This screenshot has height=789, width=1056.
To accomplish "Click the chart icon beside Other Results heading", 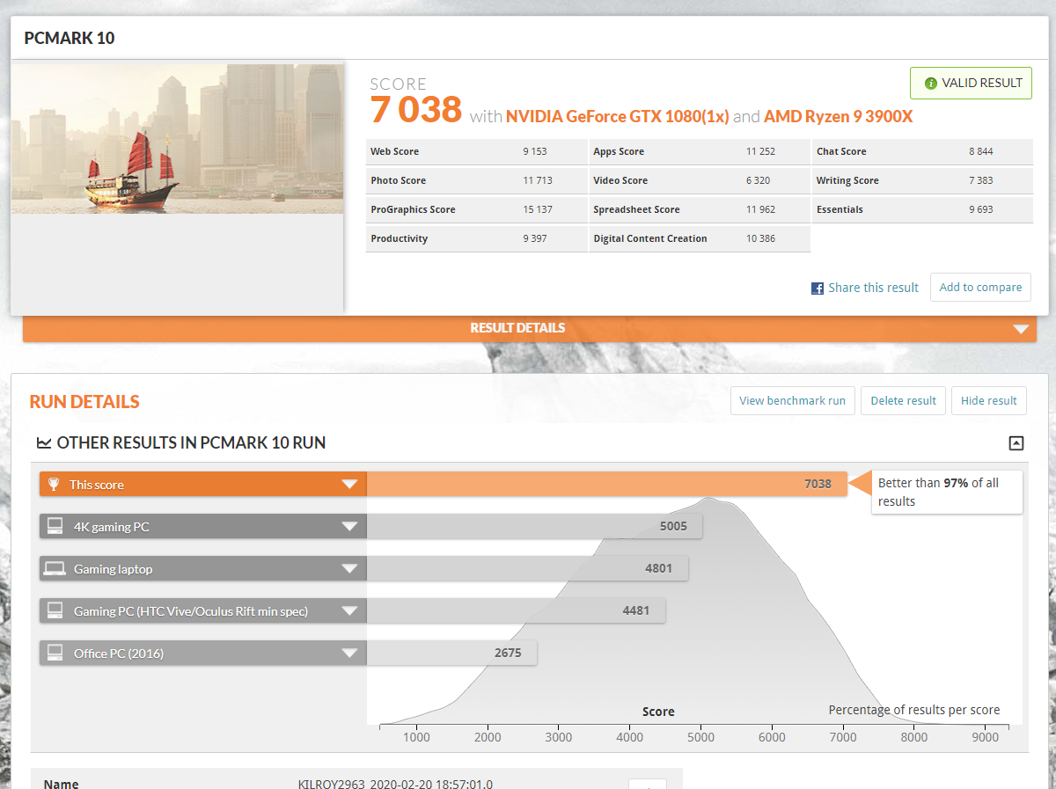I will point(44,443).
